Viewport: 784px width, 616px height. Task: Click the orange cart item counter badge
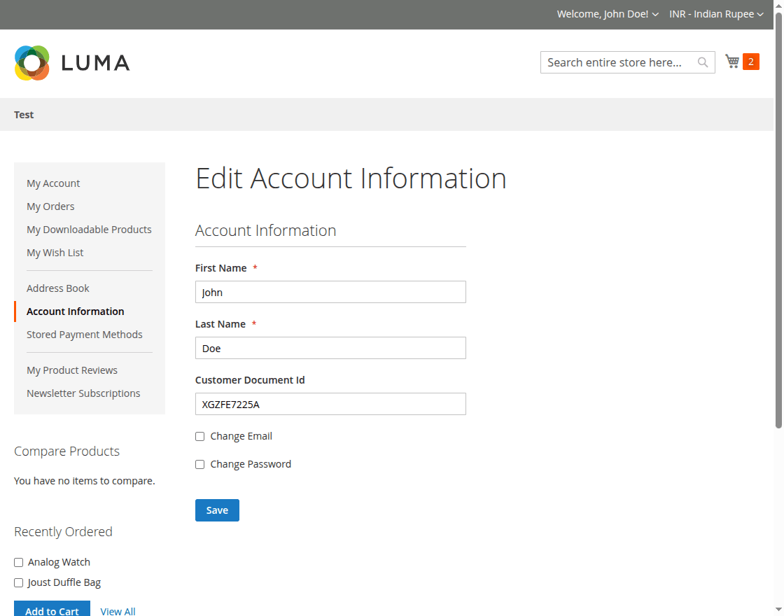751,62
